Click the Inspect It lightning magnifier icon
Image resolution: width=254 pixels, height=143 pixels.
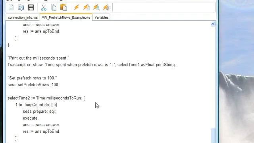click(x=96, y=8)
